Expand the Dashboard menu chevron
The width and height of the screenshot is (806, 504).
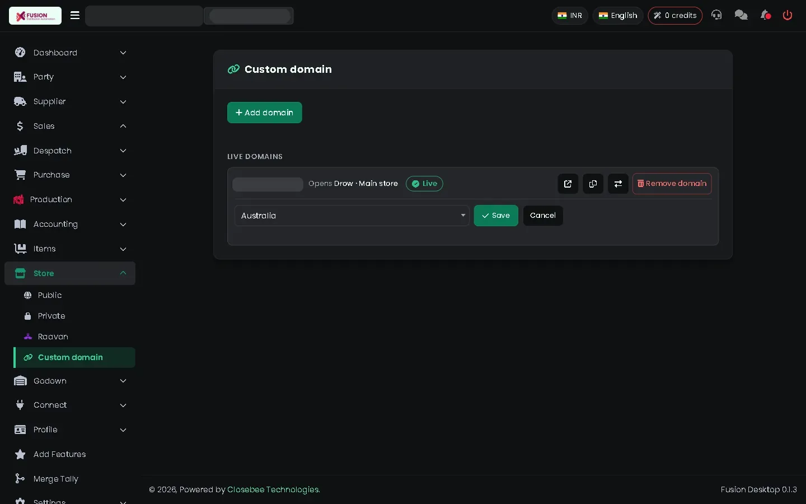(123, 53)
